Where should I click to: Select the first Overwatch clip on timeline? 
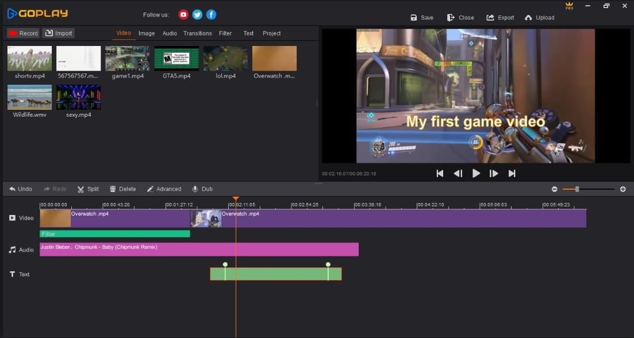(115, 218)
